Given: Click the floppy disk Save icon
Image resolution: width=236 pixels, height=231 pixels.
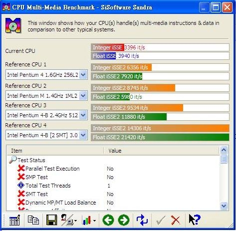Looking at the screenshot, I should 51,220.
